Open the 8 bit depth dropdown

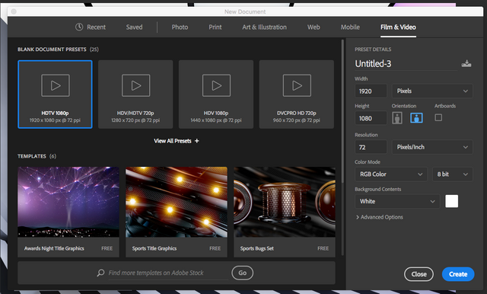click(x=453, y=174)
